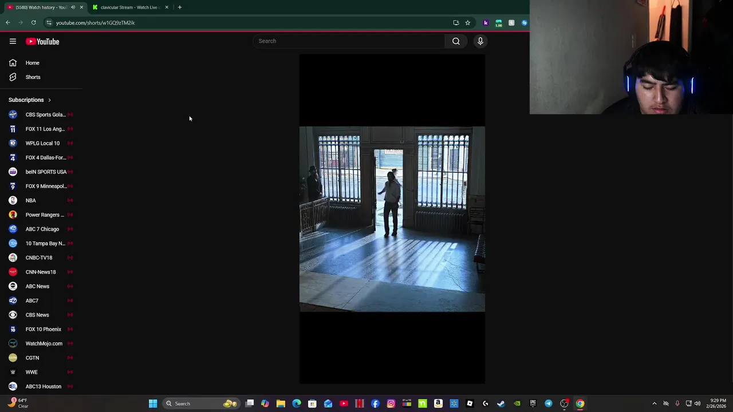733x412 pixels.
Task: View site information icon in address bar
Action: 49,23
